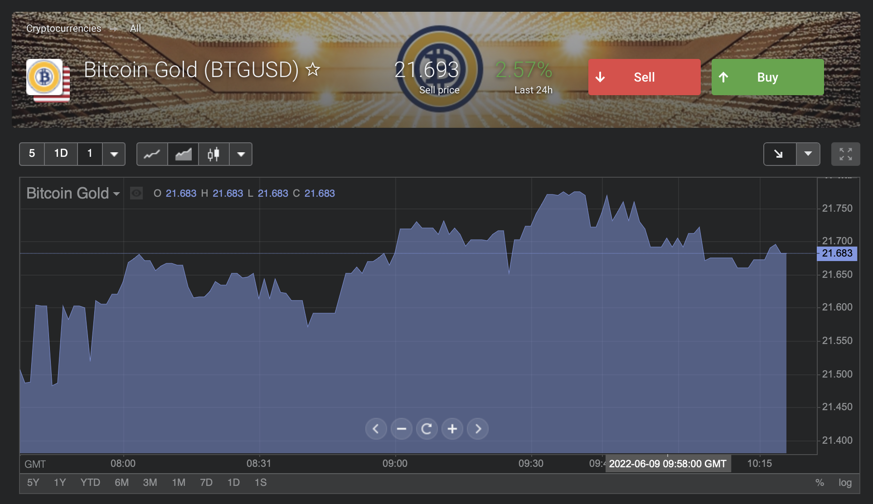Click the red Sell button
Image resolution: width=873 pixels, height=504 pixels.
[644, 77]
